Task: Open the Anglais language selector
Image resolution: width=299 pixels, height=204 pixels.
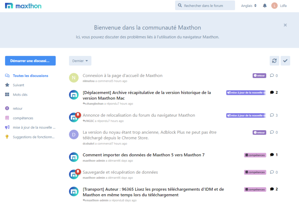Action: click(249, 6)
